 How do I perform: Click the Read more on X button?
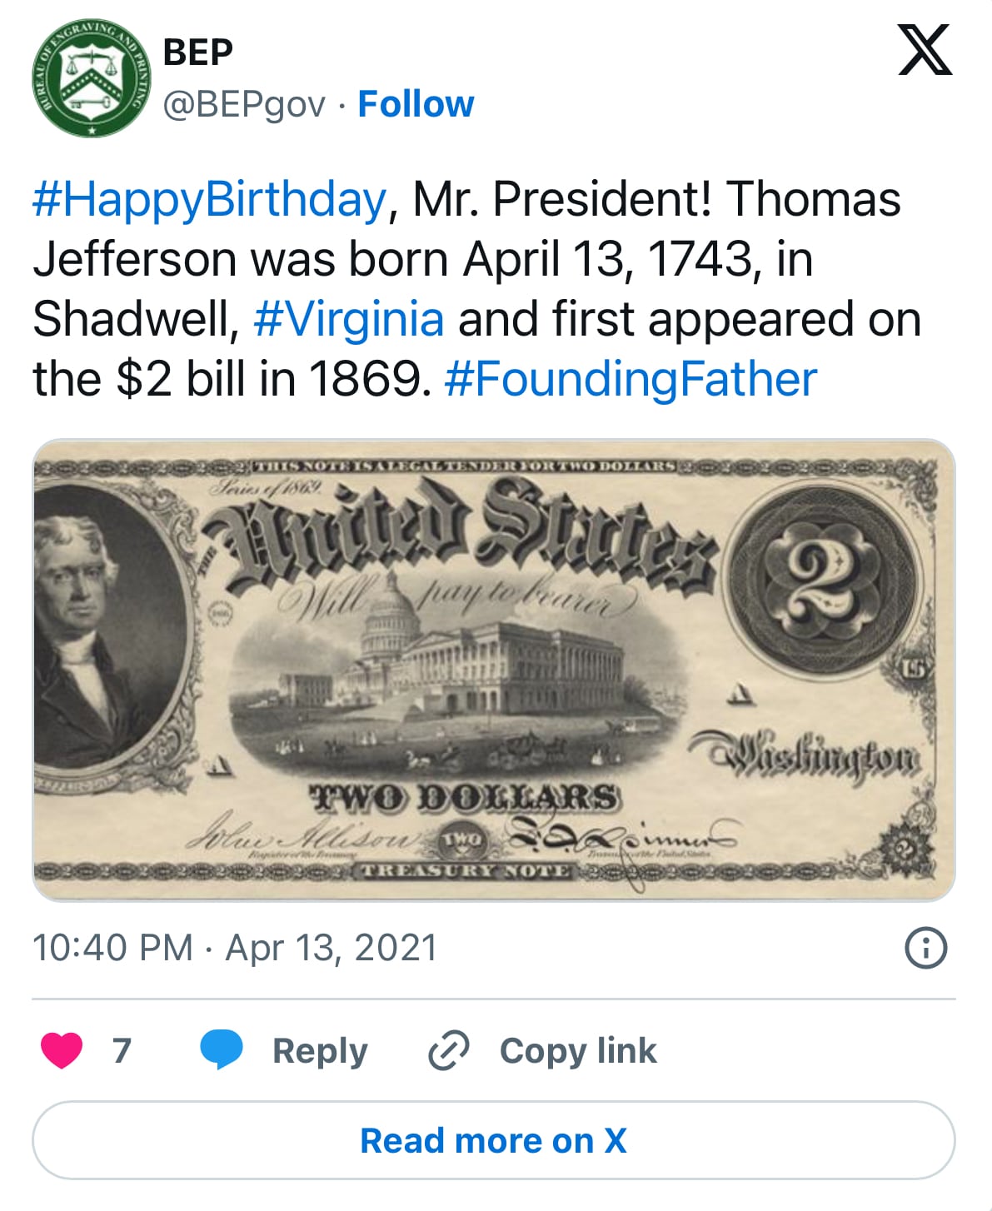pos(494,1140)
